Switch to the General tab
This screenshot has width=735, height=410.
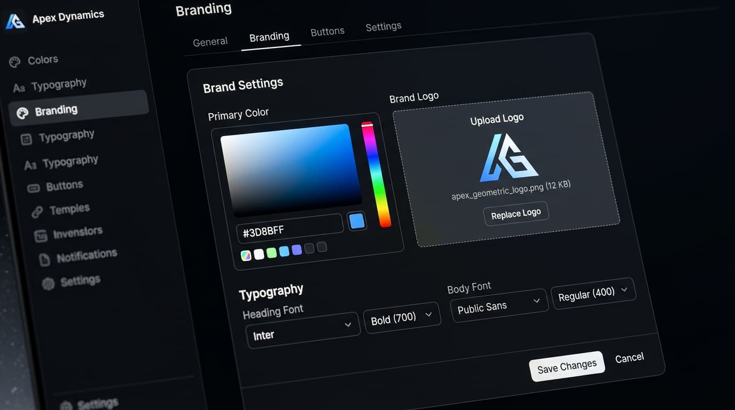tap(210, 42)
